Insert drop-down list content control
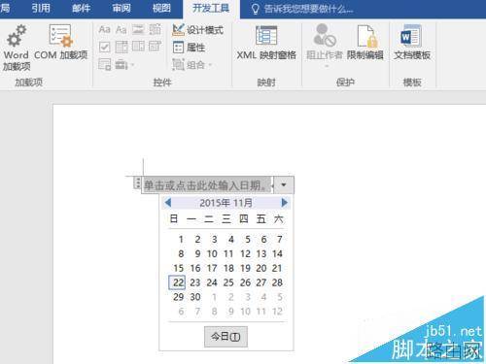 pos(138,47)
